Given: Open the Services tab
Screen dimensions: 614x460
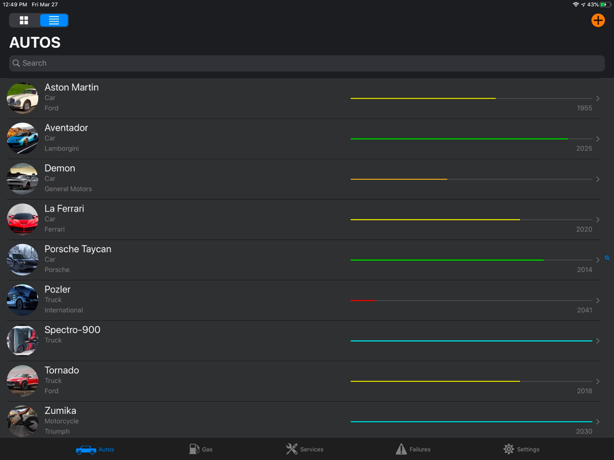Looking at the screenshot, I should coord(305,449).
